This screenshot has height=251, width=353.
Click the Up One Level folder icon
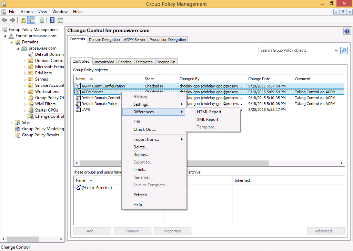coord(23,20)
